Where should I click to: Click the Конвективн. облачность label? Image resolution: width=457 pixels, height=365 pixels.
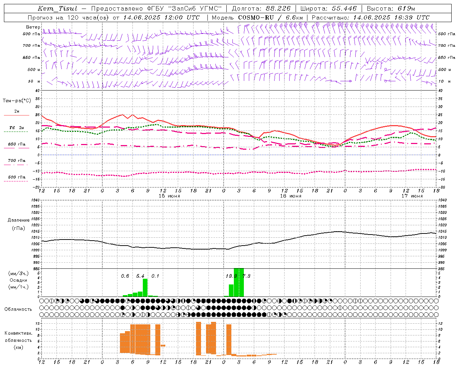(x=18, y=337)
